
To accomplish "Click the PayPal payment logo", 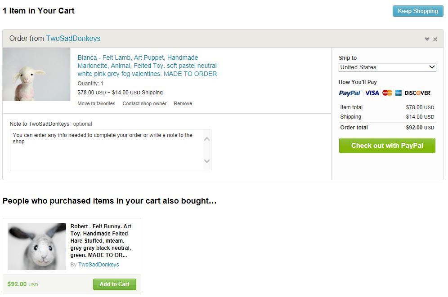I will [350, 93].
